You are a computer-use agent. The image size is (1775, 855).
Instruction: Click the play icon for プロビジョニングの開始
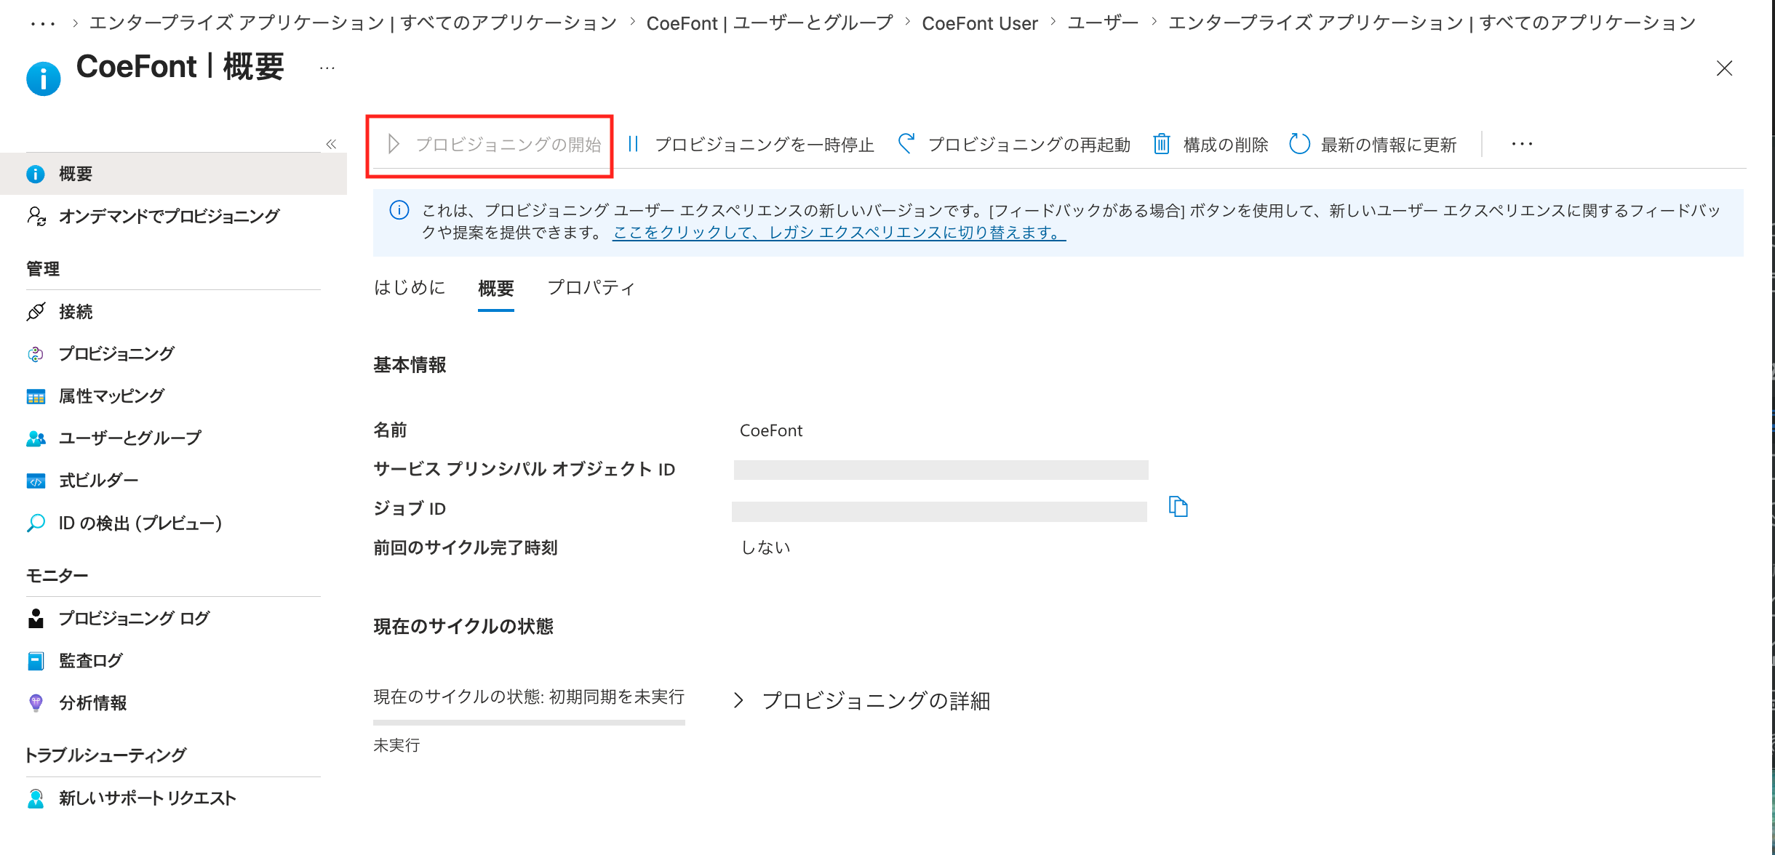pyautogui.click(x=394, y=144)
